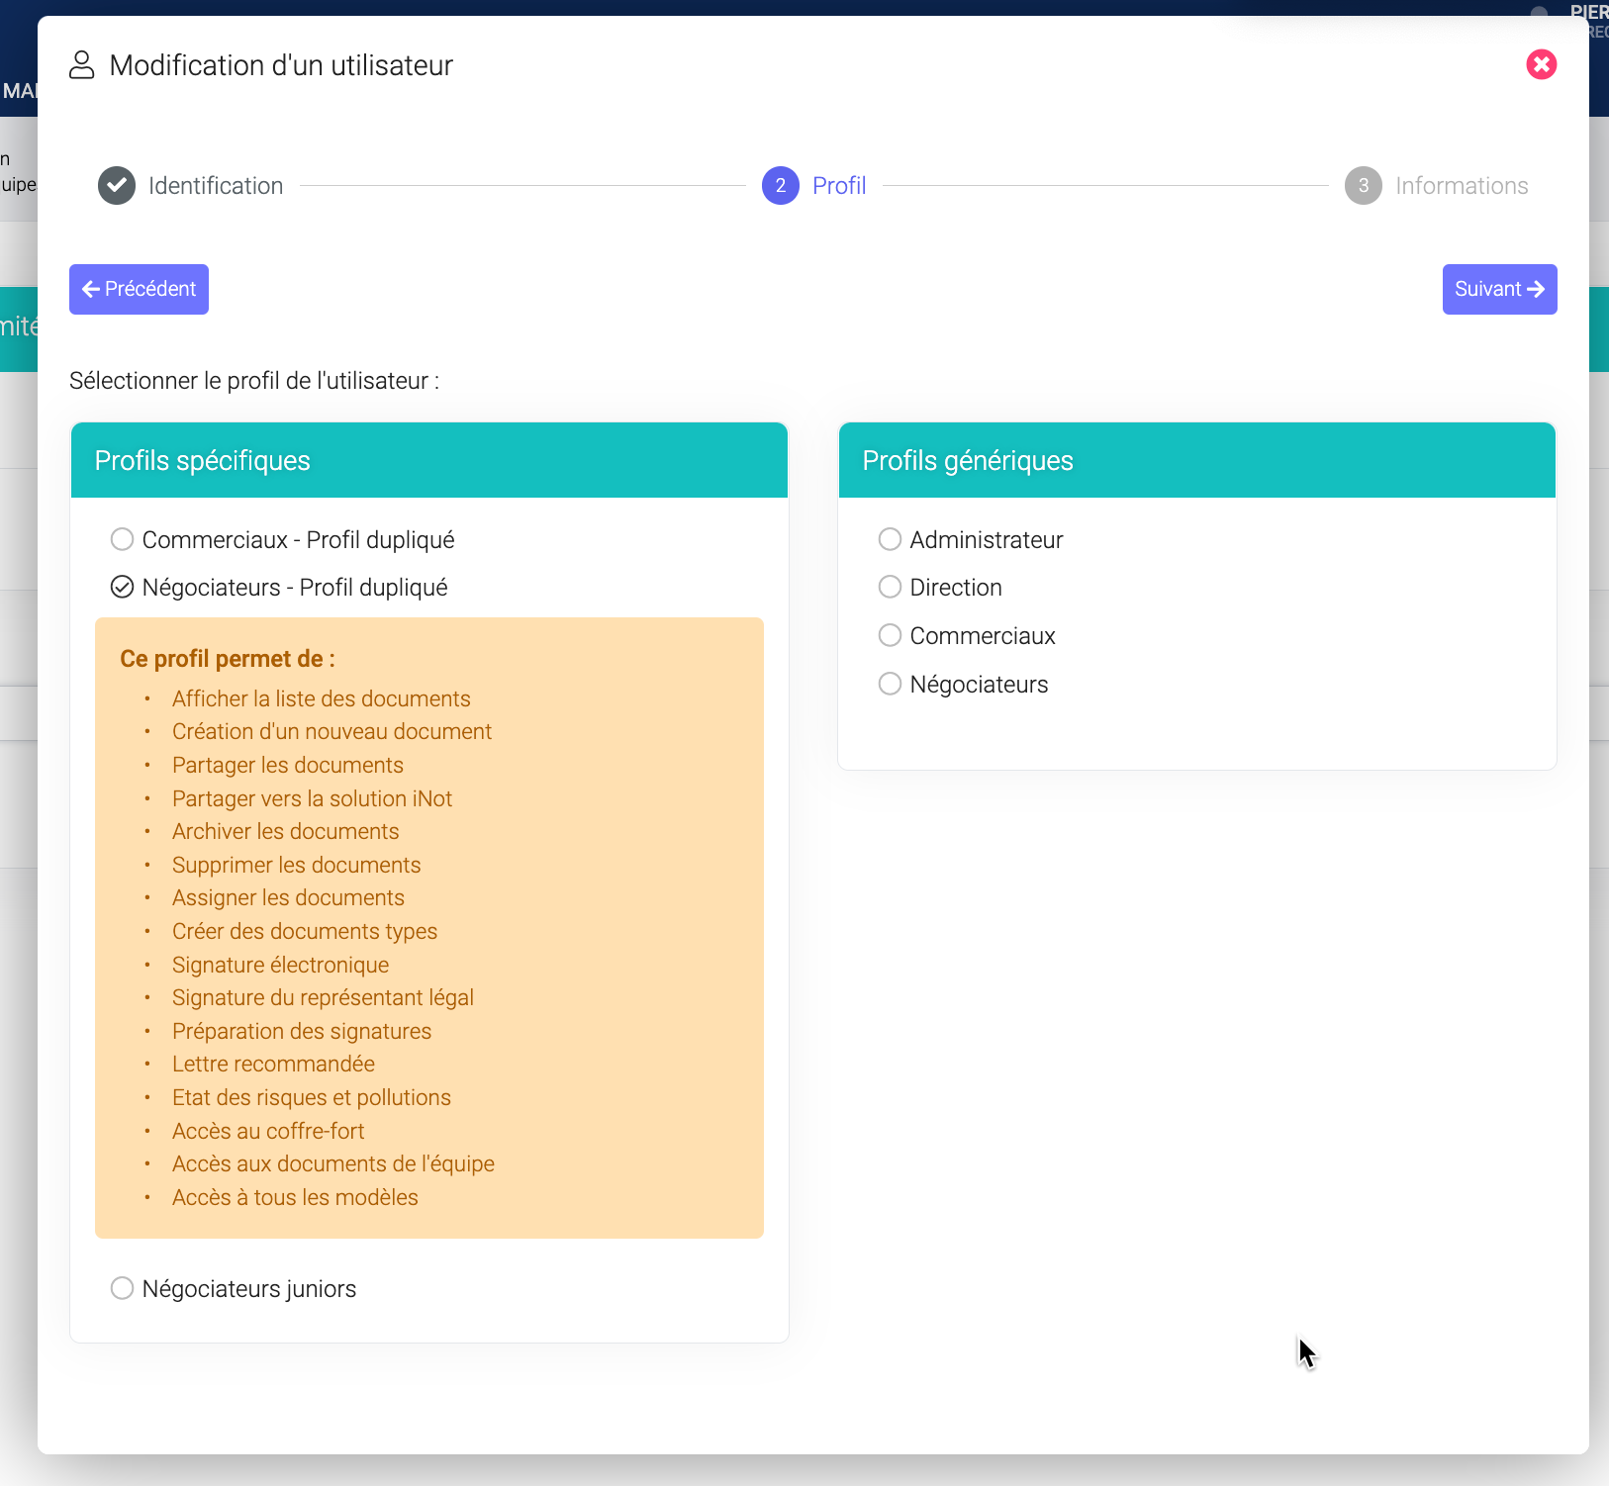Click the user icon beside the dialog title
The image size is (1609, 1486).
81,65
